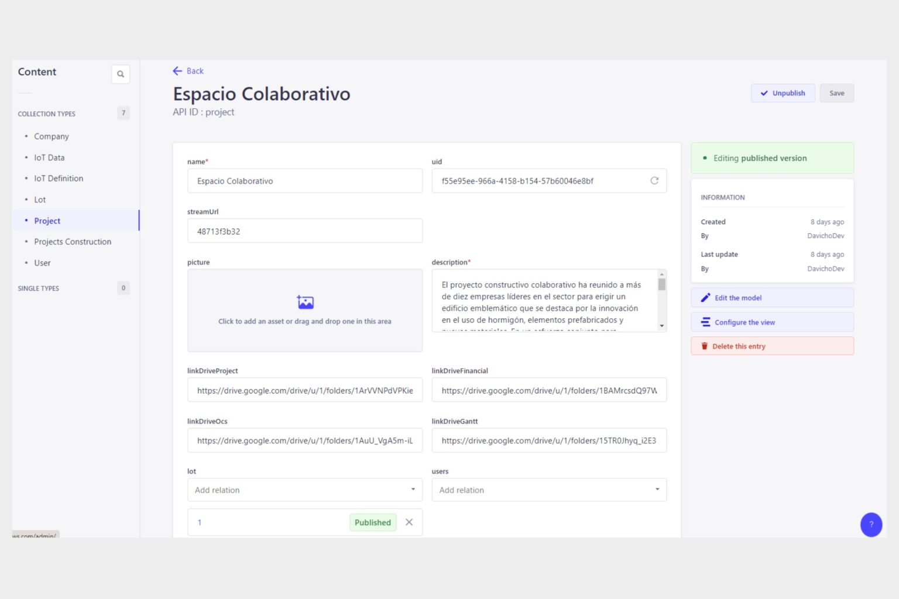899x599 pixels.
Task: Click the streamUrl input field
Action: 304,231
